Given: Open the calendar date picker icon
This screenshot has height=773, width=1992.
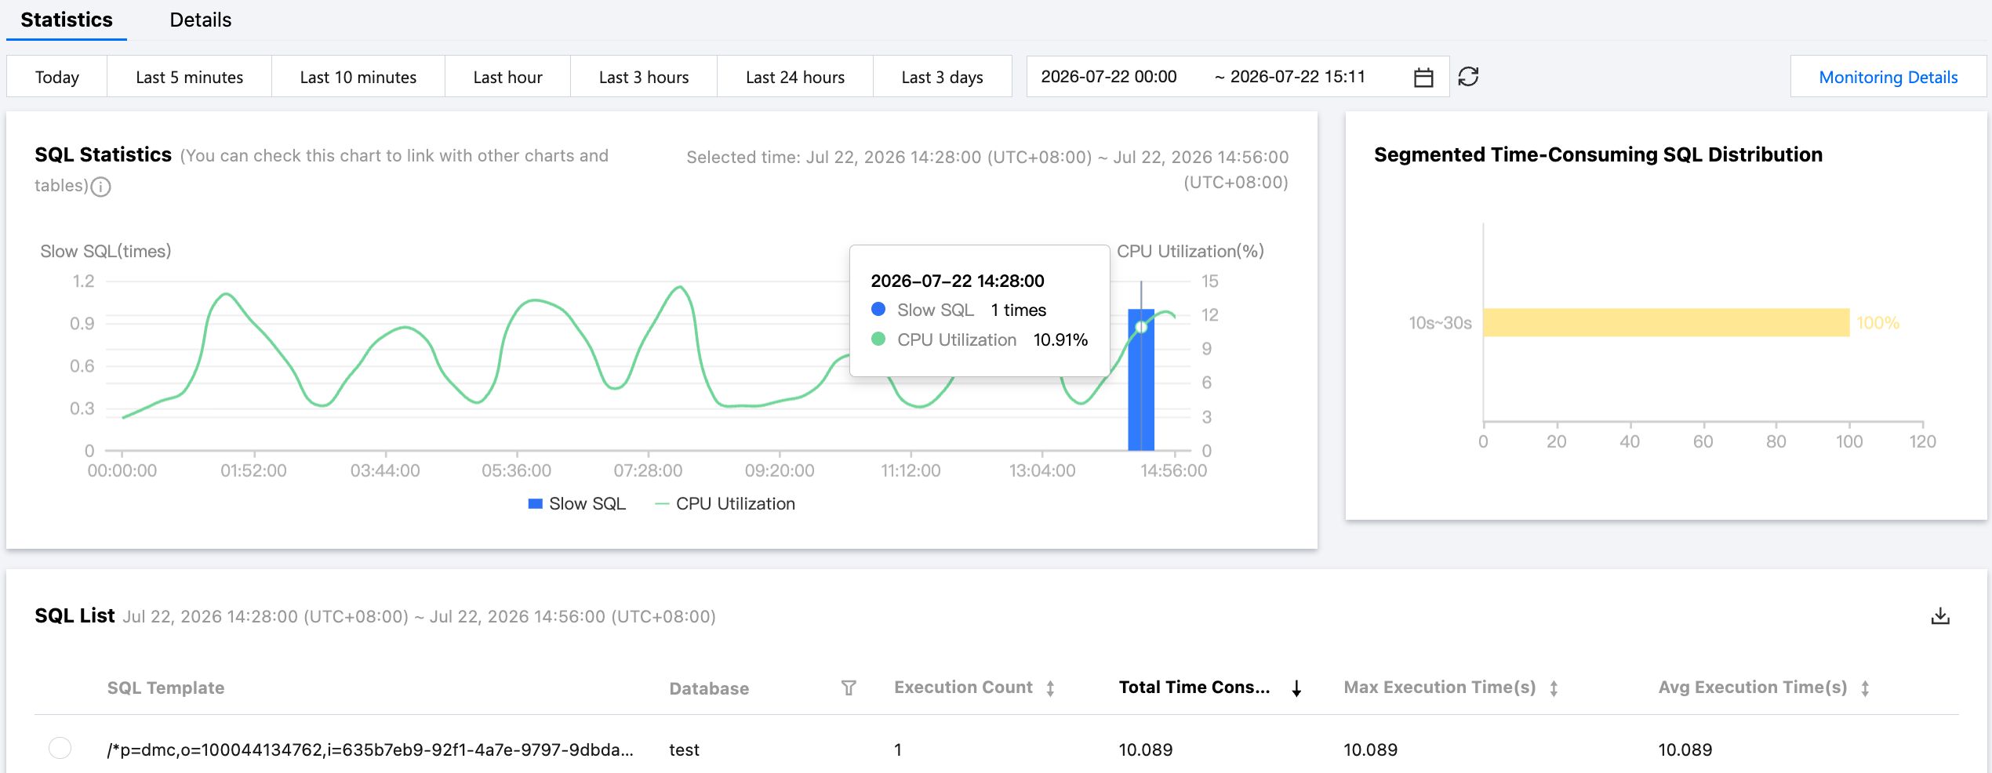Looking at the screenshot, I should 1423,78.
